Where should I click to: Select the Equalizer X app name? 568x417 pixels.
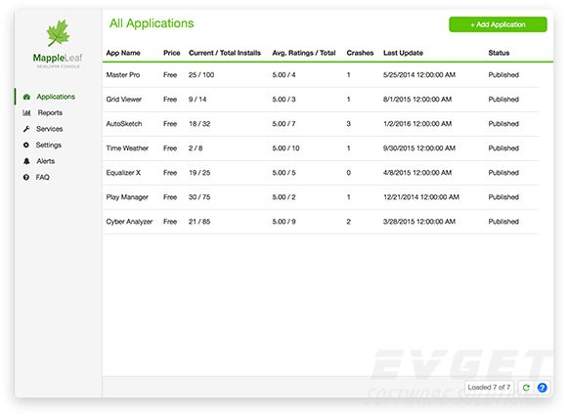pyautogui.click(x=123, y=173)
